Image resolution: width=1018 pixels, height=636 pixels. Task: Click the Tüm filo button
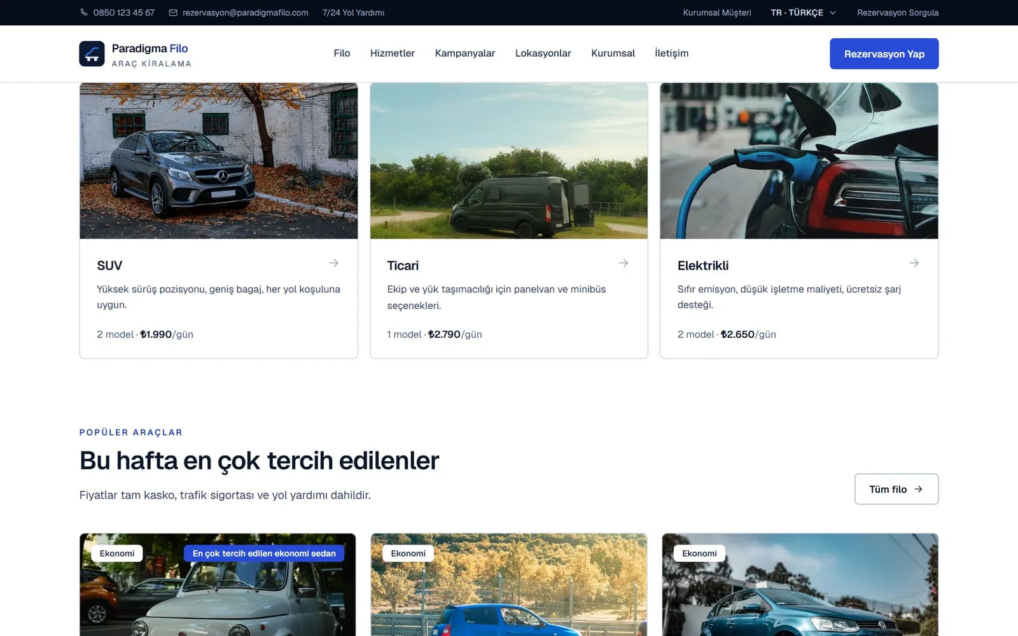tap(896, 489)
